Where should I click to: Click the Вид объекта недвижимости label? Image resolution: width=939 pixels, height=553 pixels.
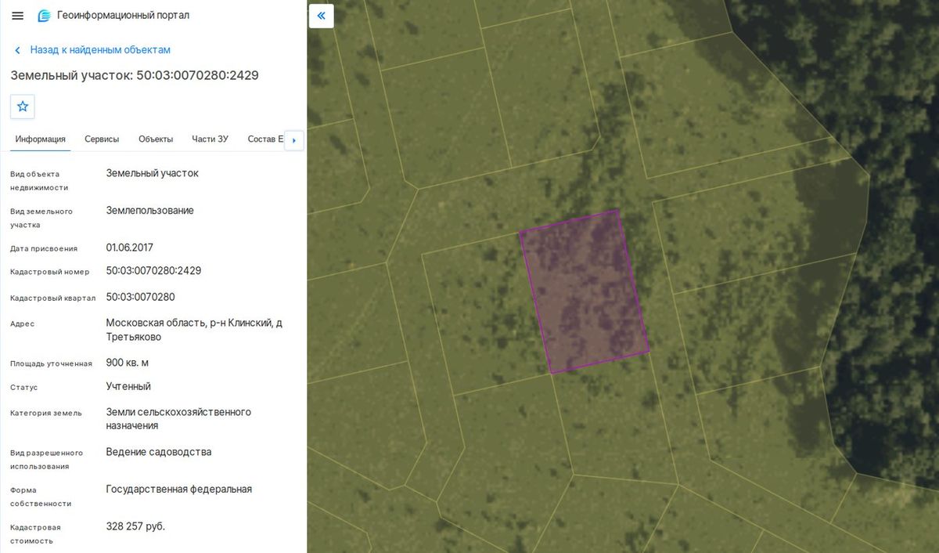pyautogui.click(x=39, y=181)
